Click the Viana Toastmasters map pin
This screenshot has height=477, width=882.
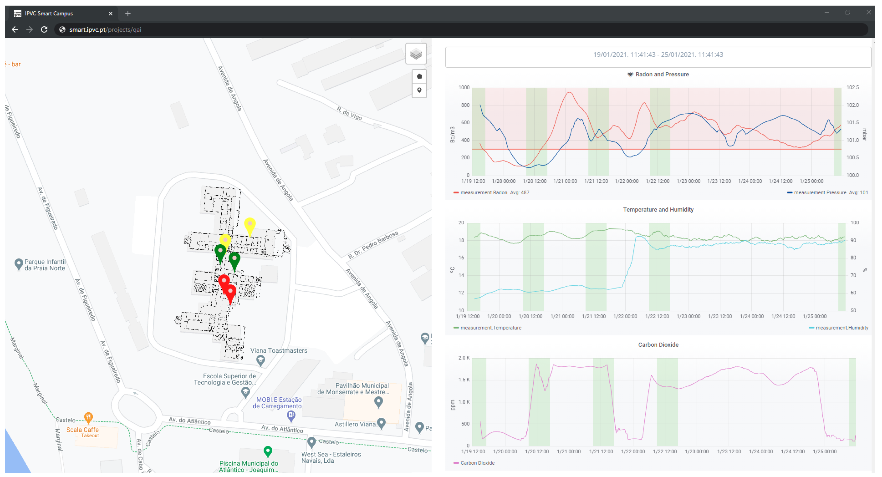coord(261,360)
